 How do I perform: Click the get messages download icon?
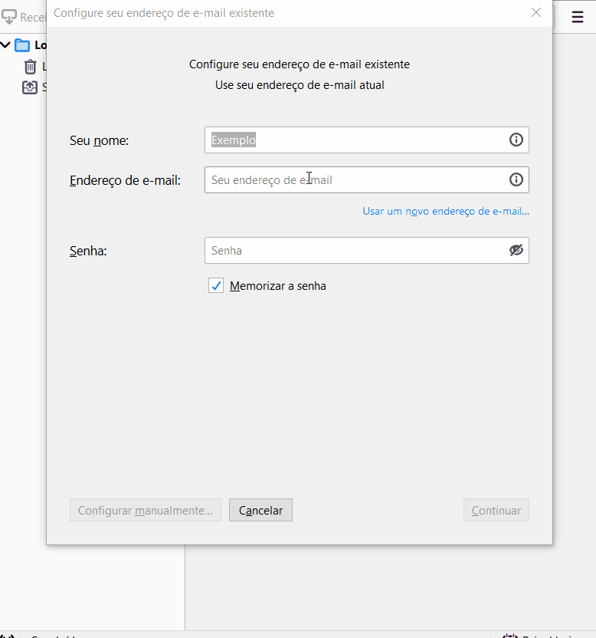pos(9,17)
